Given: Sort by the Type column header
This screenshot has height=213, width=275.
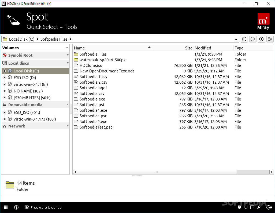Looking at the screenshot, I should [x=253, y=48].
